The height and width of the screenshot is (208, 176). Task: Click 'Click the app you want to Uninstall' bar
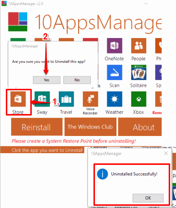(x=42, y=150)
